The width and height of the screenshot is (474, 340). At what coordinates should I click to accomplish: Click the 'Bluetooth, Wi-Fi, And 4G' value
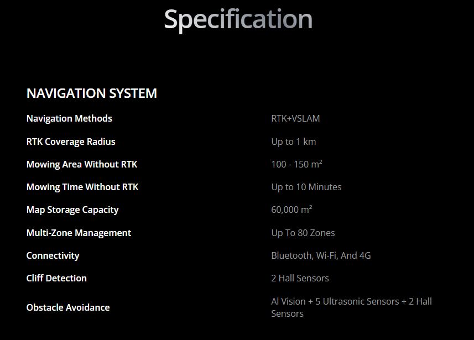click(x=321, y=255)
